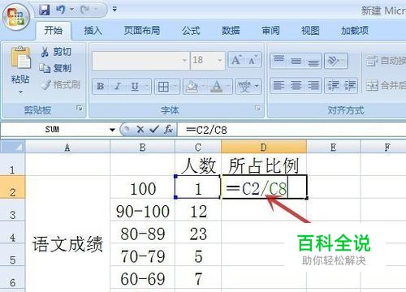This screenshot has width=406, height=292.
Task: Open the quick access toolbar customize arrow
Action: tap(114, 10)
